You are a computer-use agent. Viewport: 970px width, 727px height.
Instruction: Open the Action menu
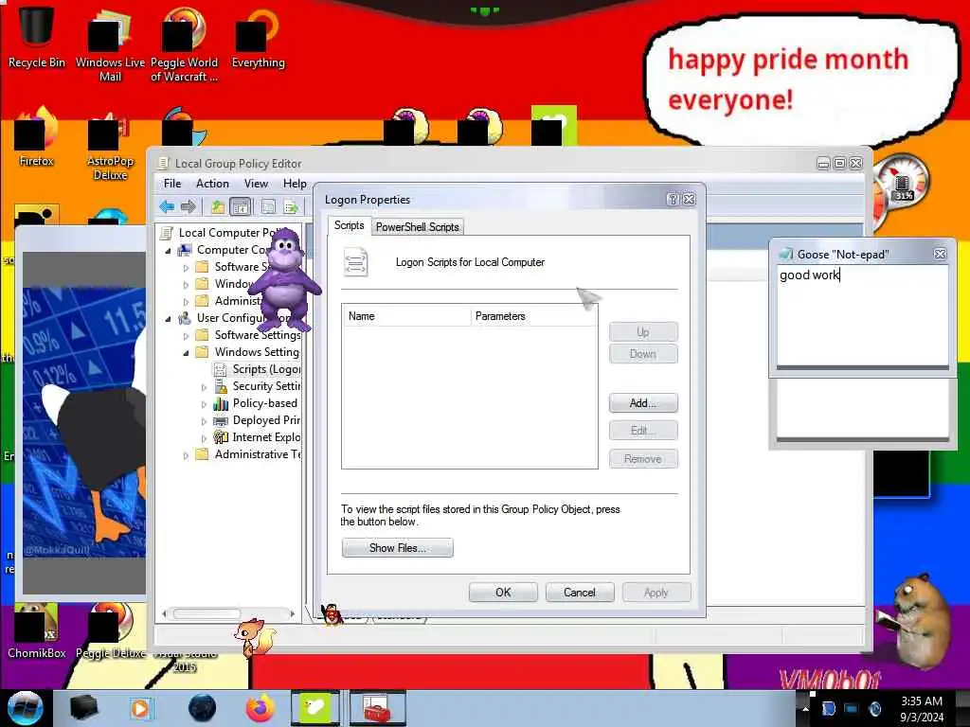coord(212,184)
